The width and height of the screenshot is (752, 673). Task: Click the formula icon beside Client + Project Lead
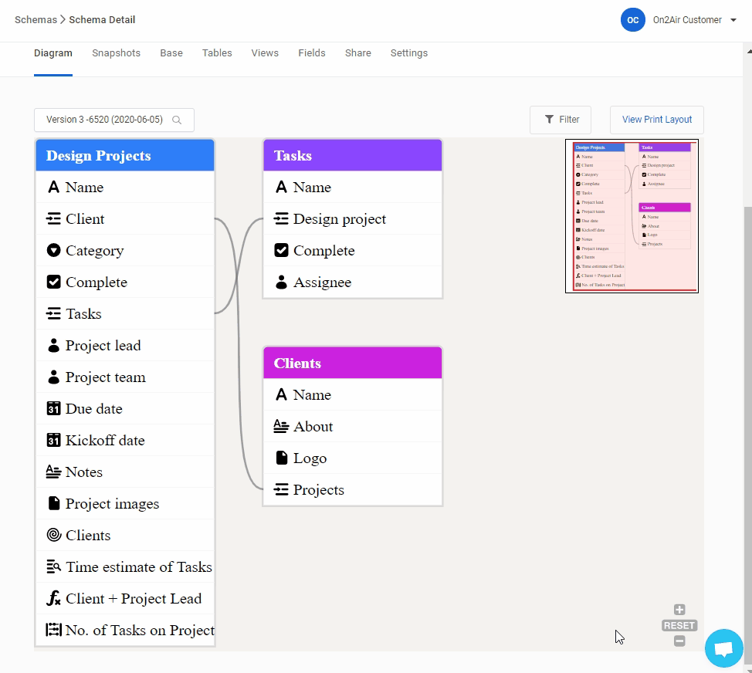(x=53, y=599)
